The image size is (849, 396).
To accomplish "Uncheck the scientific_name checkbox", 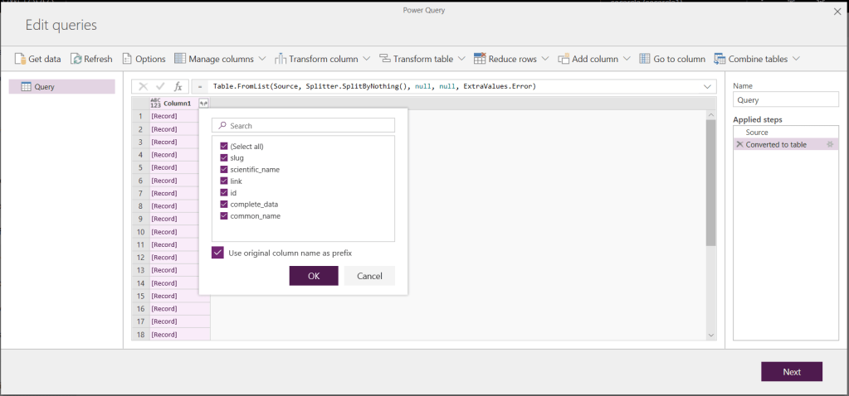I will tap(224, 169).
